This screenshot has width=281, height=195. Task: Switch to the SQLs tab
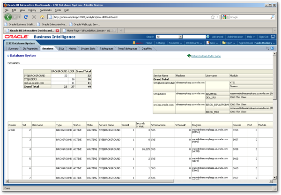pyautogui.click(x=61, y=49)
